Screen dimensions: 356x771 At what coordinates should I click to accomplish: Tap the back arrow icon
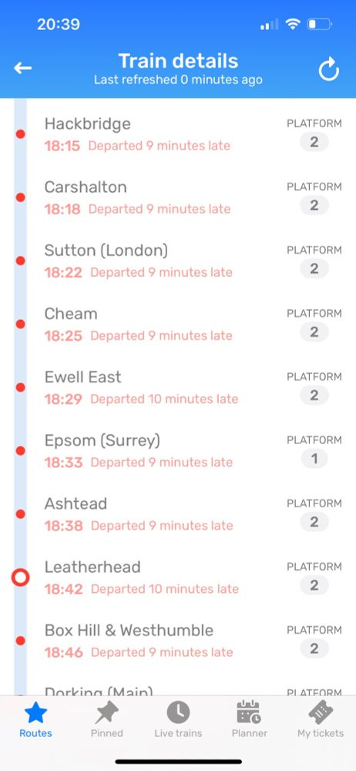(22, 69)
